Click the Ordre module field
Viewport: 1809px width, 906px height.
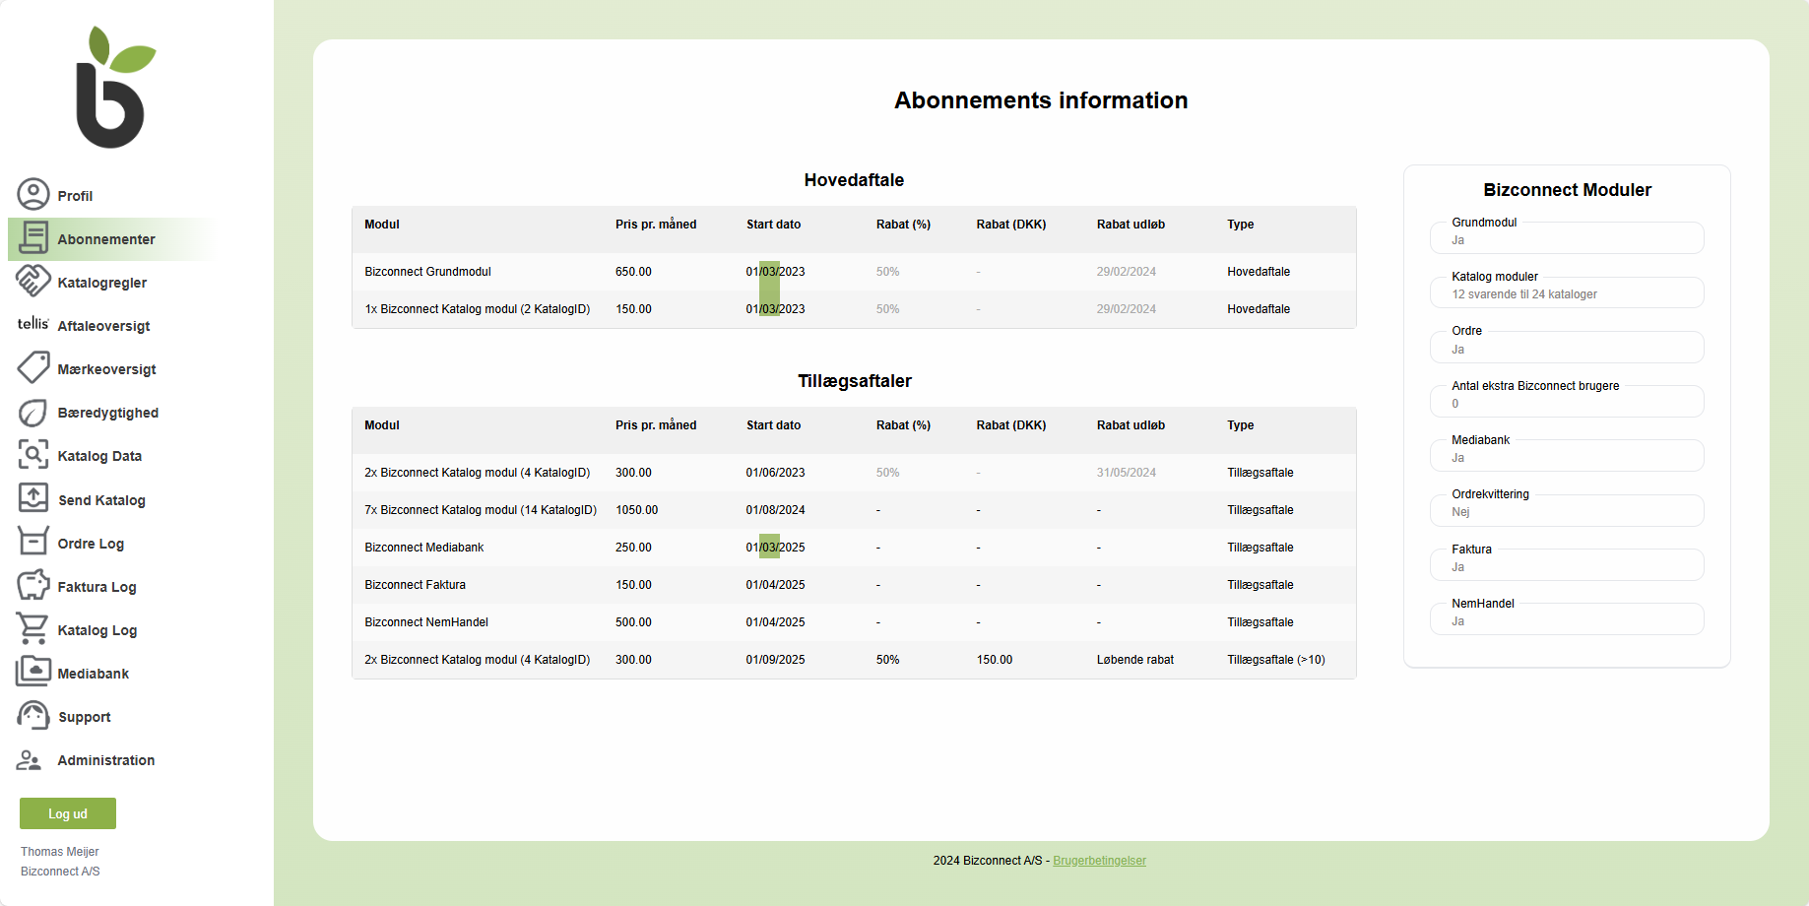[x=1567, y=347]
